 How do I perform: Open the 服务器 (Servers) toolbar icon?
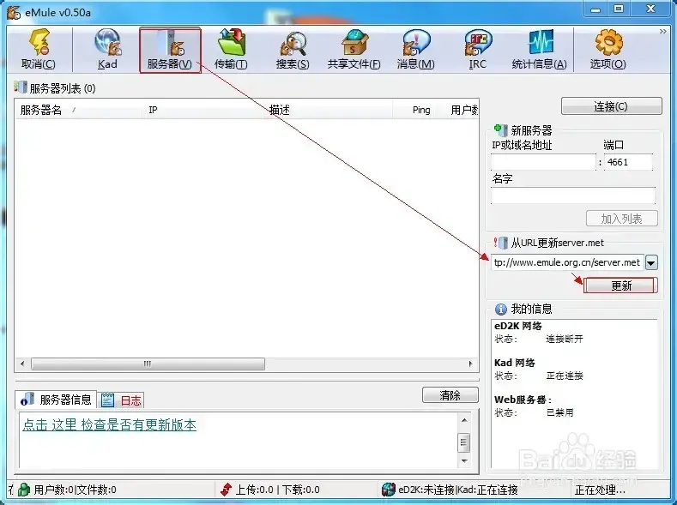click(170, 50)
